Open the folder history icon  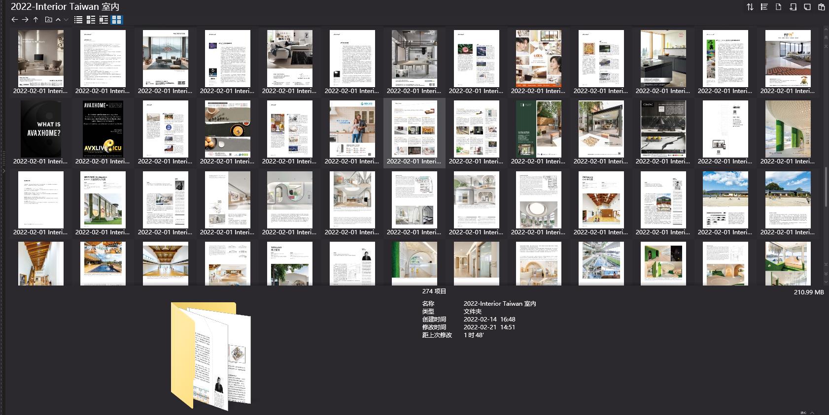click(x=48, y=20)
